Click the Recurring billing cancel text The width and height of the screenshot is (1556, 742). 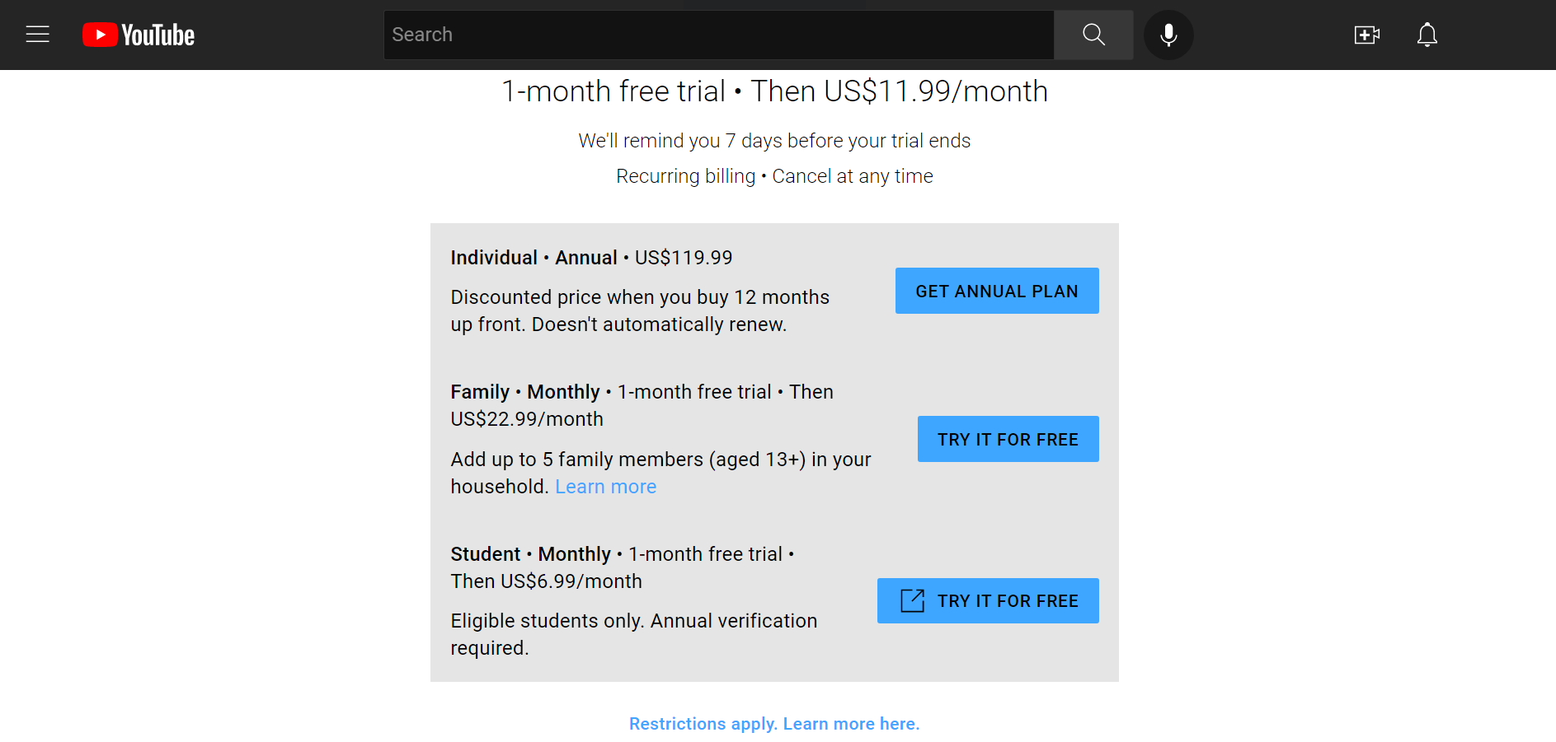[774, 176]
